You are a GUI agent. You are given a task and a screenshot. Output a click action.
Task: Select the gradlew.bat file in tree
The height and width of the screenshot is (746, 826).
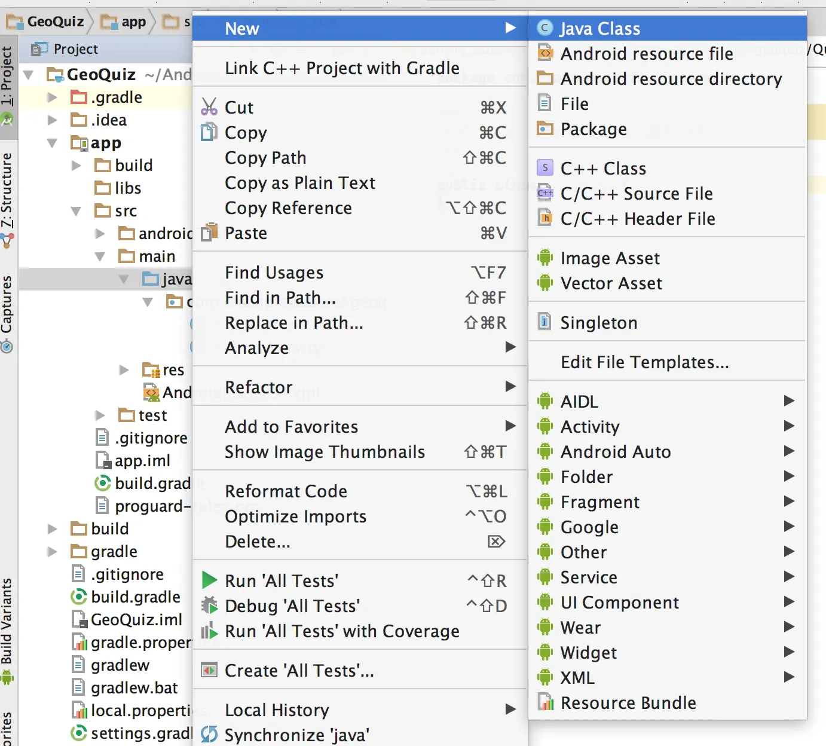[x=134, y=688]
